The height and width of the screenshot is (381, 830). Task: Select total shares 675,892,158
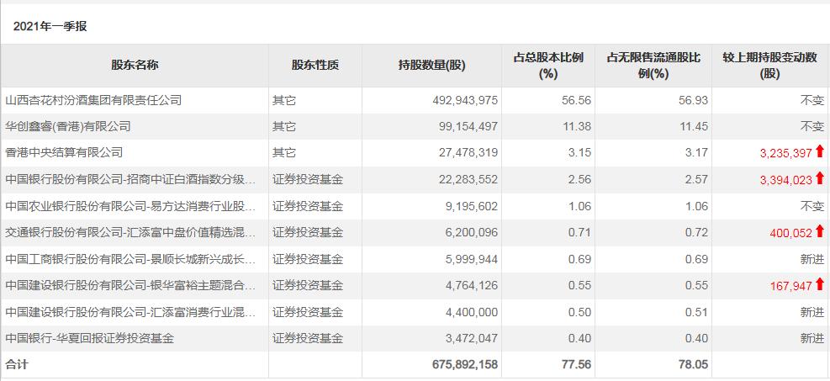[465, 364]
